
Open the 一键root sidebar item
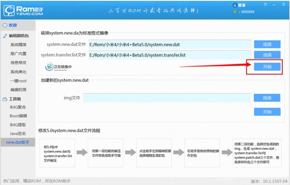point(18,81)
